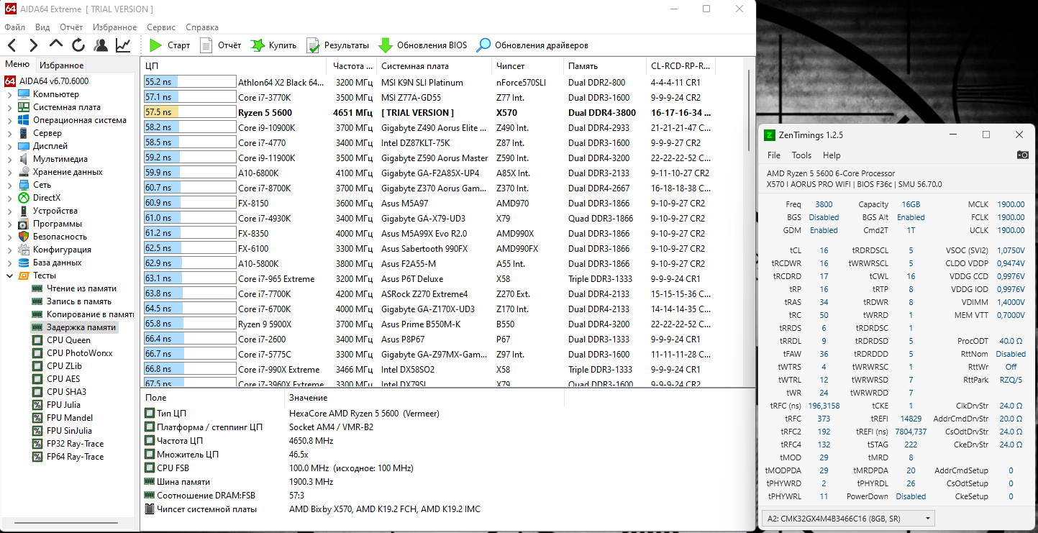Expand the Хранение данных tree node
1038x533 pixels.
9,172
